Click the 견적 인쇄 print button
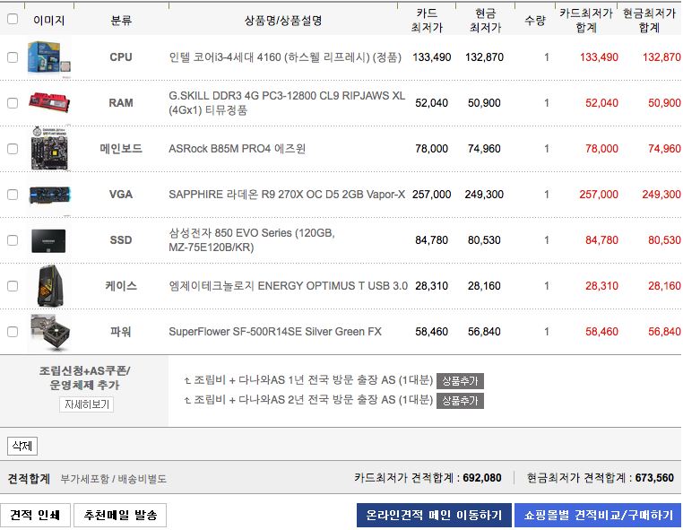The height and width of the screenshot is (530, 683). (35, 515)
